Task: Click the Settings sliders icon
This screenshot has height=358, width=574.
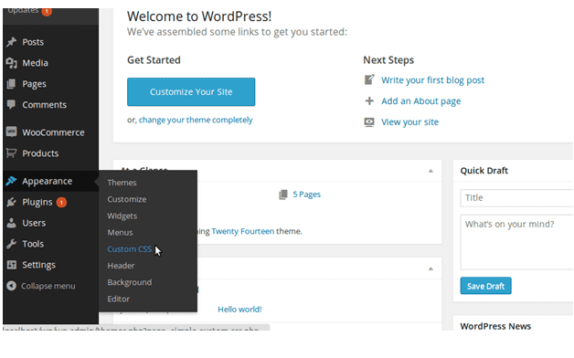Action: click(x=11, y=264)
